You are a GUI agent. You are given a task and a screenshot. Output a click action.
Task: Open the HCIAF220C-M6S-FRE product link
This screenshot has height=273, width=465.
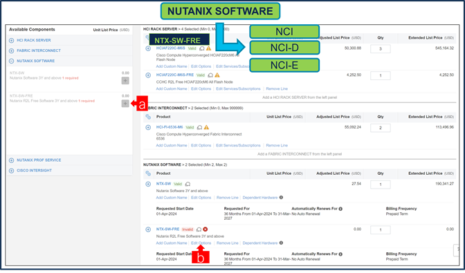point(174,75)
